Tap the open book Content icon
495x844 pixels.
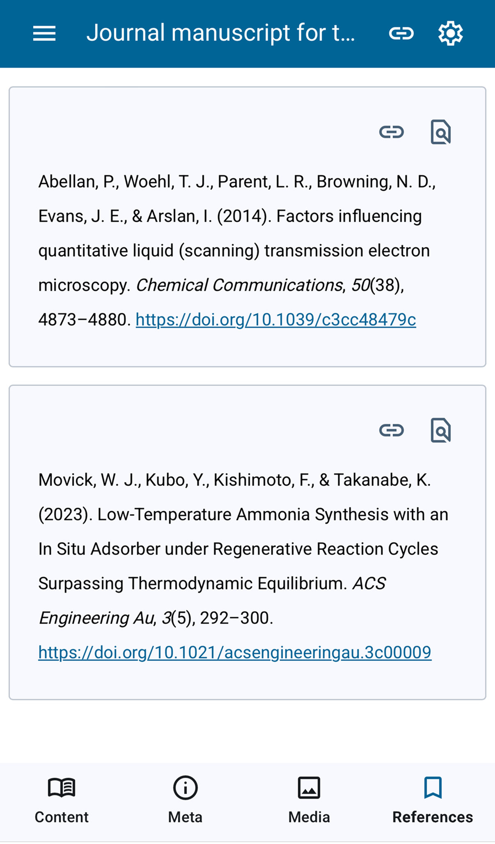(x=62, y=788)
